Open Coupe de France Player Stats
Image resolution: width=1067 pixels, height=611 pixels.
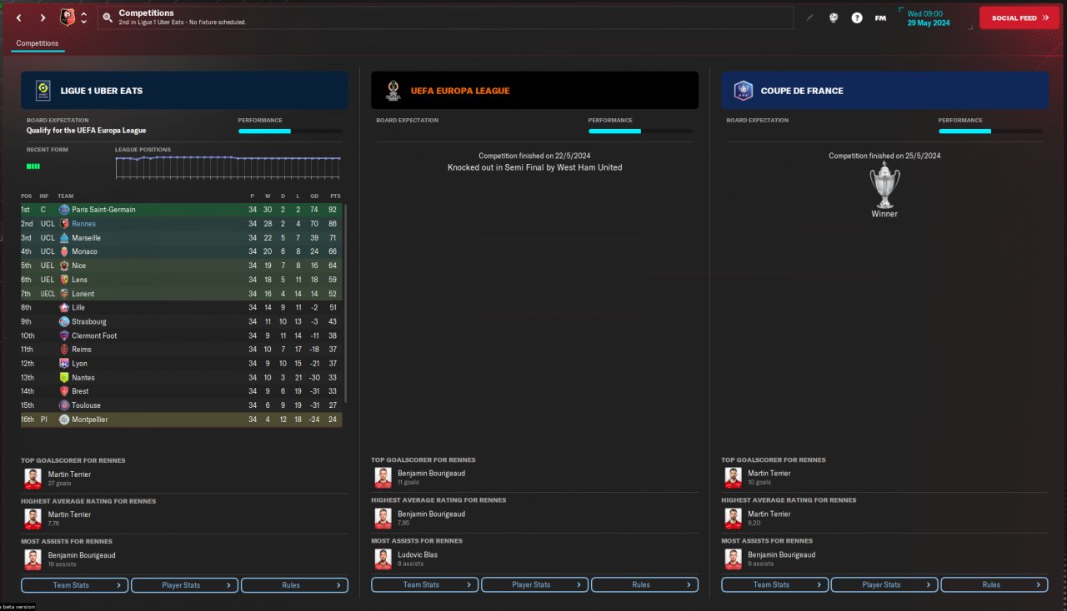click(885, 585)
